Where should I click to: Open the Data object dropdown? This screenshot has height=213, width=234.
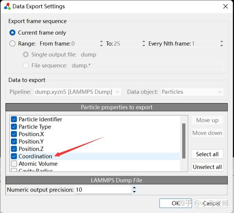pos(192,92)
